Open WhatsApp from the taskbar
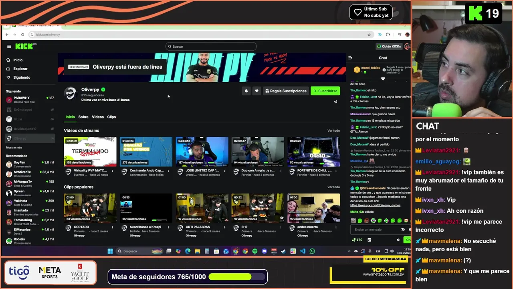The width and height of the screenshot is (513, 289). coord(312,251)
